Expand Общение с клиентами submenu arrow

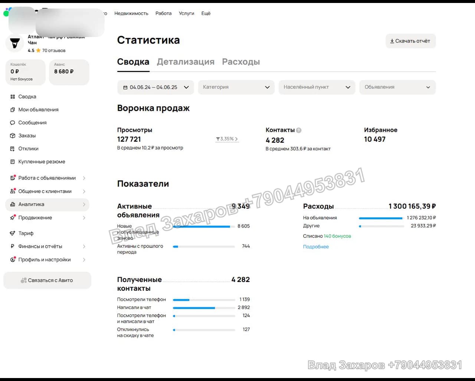coord(84,191)
